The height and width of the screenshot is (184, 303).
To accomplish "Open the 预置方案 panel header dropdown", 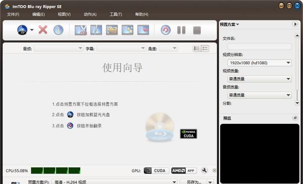I will (229, 25).
